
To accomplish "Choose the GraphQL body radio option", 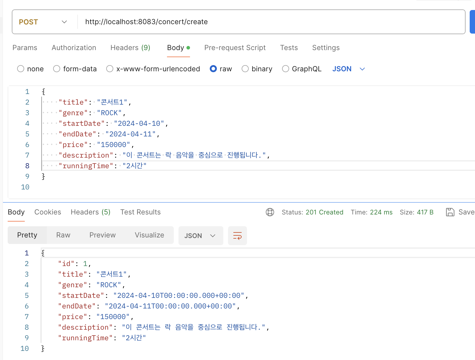I will pos(286,69).
